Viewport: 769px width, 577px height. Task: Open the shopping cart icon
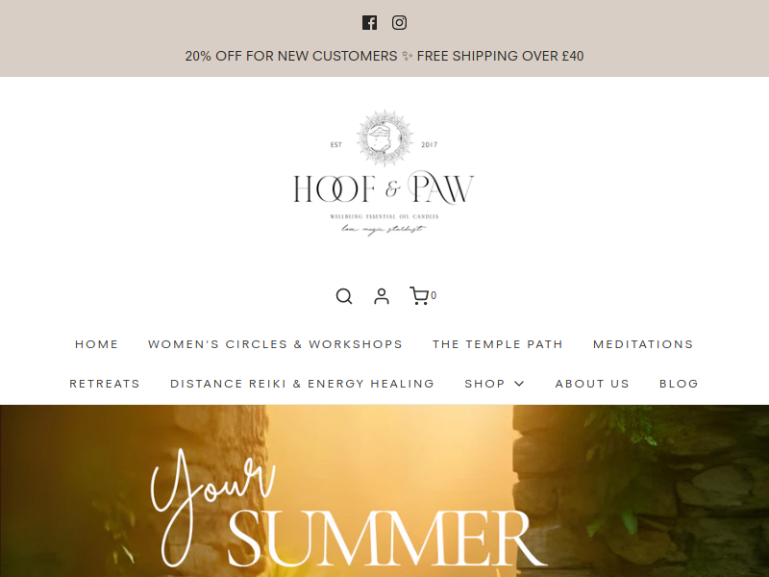[419, 296]
